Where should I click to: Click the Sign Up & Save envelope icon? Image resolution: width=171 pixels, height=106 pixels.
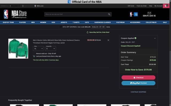[x=149, y=13]
